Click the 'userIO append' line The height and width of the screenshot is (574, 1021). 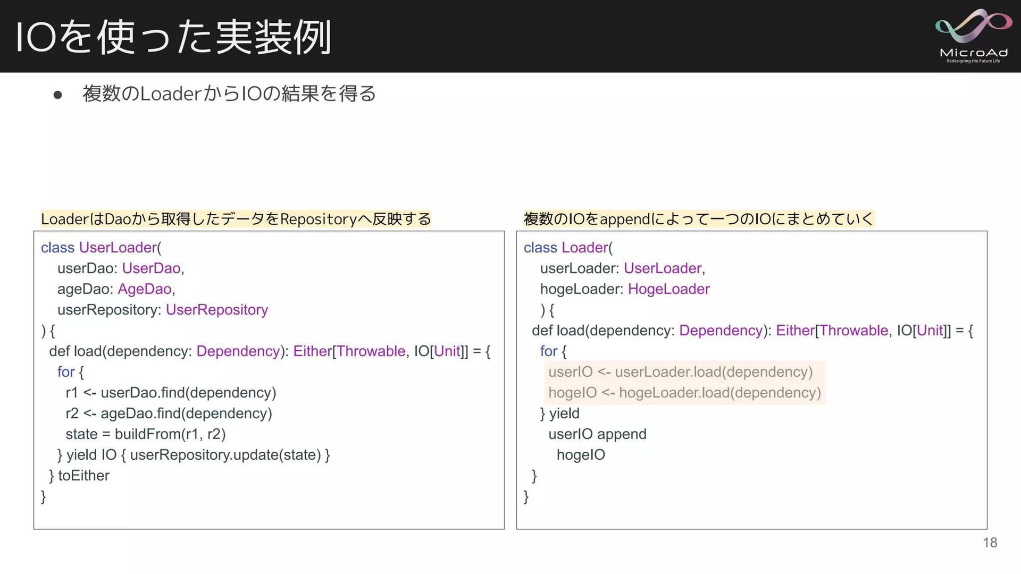597,434
